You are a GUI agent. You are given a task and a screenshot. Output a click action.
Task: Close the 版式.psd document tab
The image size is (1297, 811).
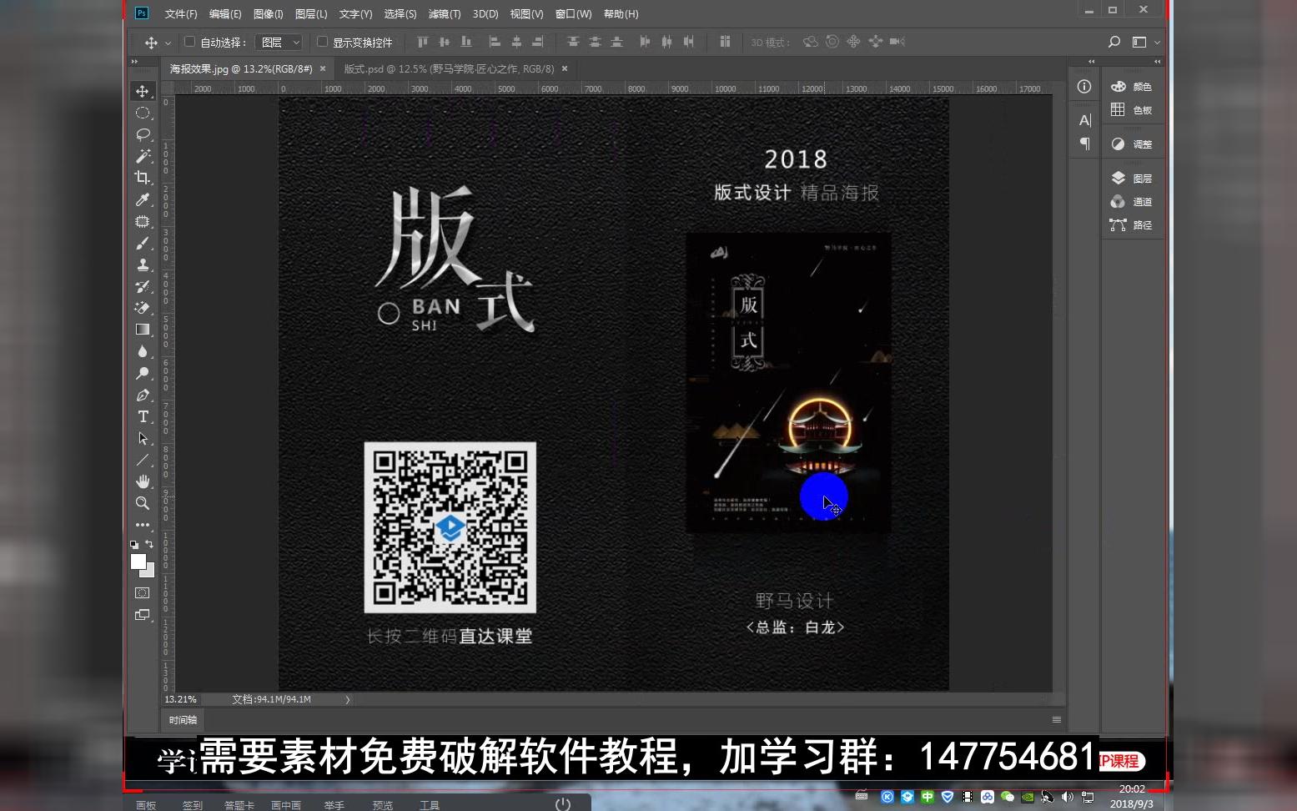565,69
